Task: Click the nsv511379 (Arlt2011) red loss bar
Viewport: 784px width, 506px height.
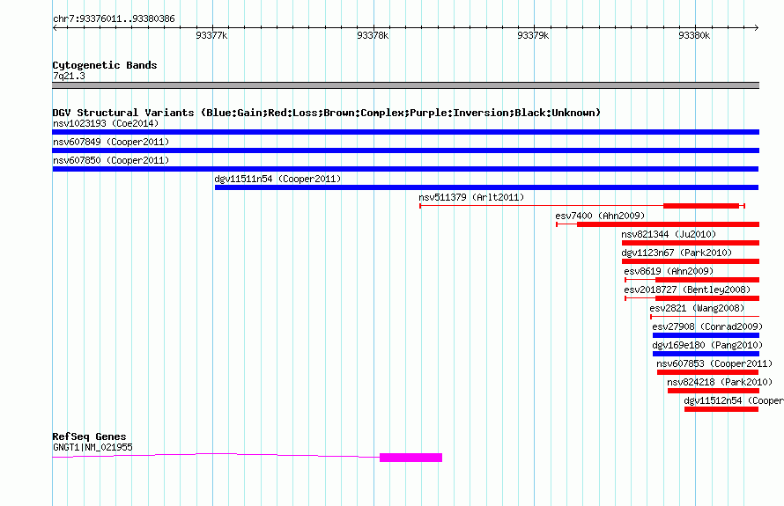Action: (701, 206)
